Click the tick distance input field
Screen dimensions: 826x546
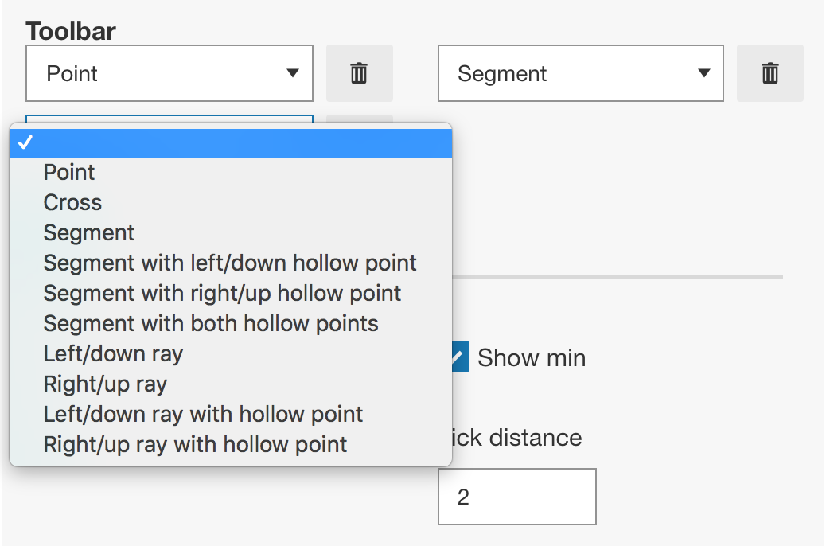coord(516,497)
